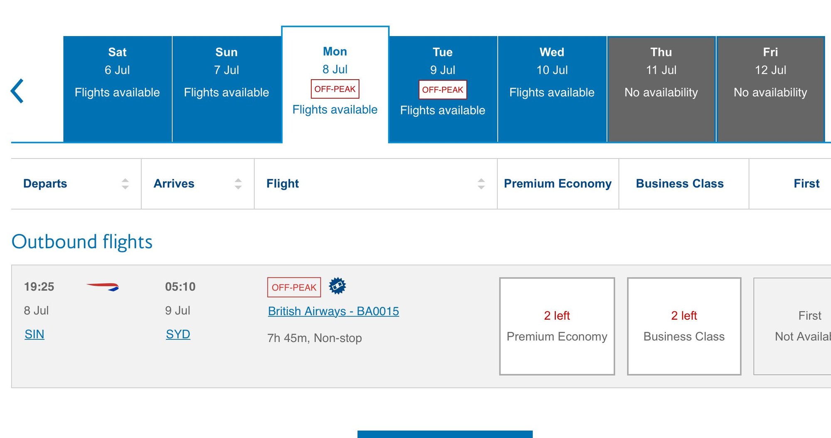The height and width of the screenshot is (438, 831).
Task: Sort flights by Departs column arrows
Action: 125,184
